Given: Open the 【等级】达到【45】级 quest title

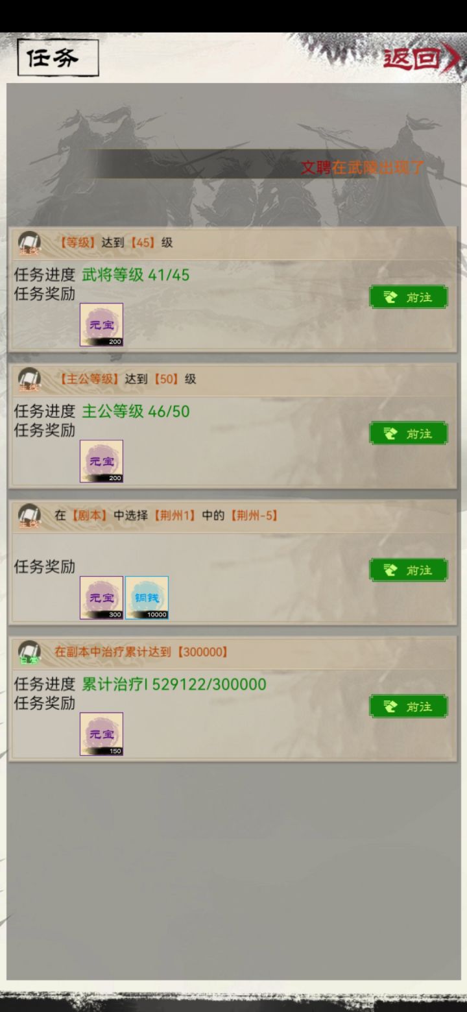Looking at the screenshot, I should point(114,243).
